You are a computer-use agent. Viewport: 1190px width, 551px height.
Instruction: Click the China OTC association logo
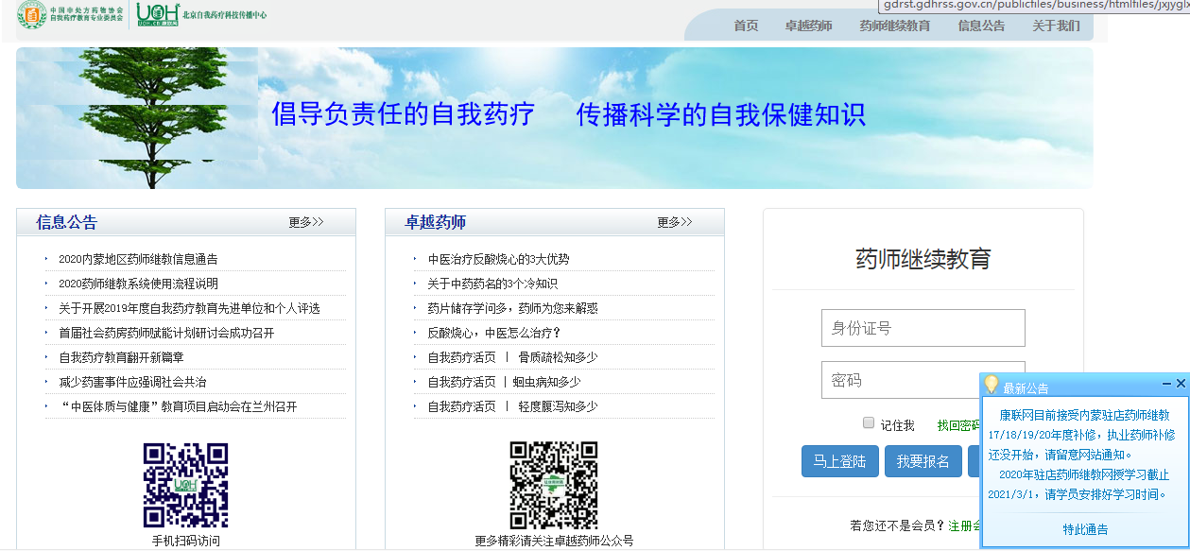(x=31, y=14)
